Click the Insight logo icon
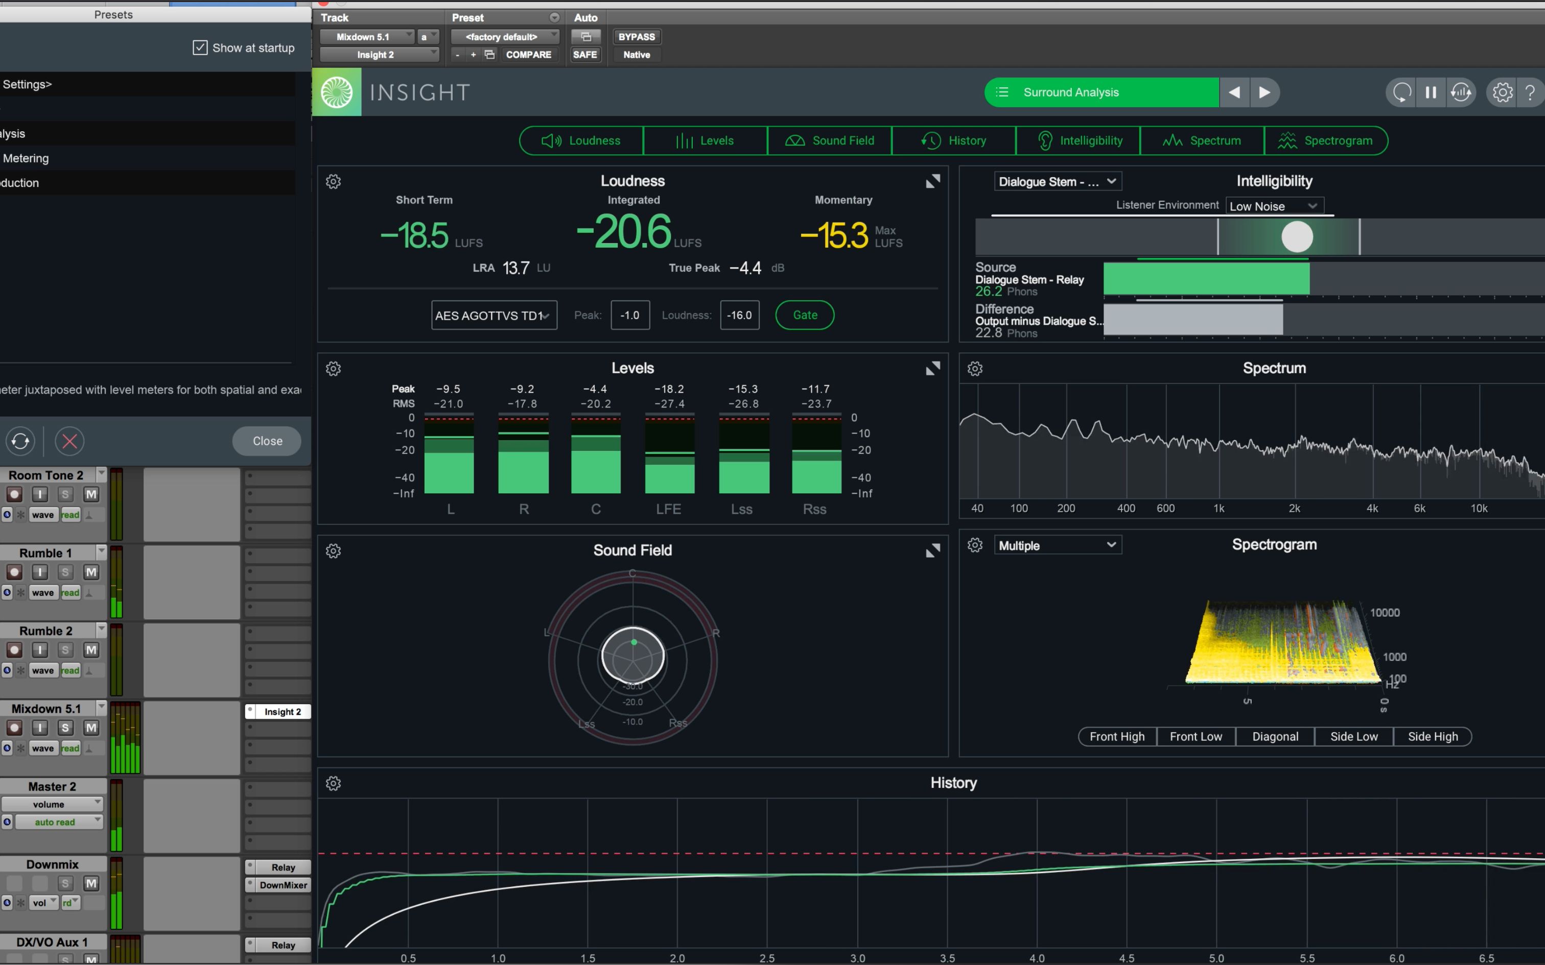This screenshot has width=1545, height=965. pos(337,92)
